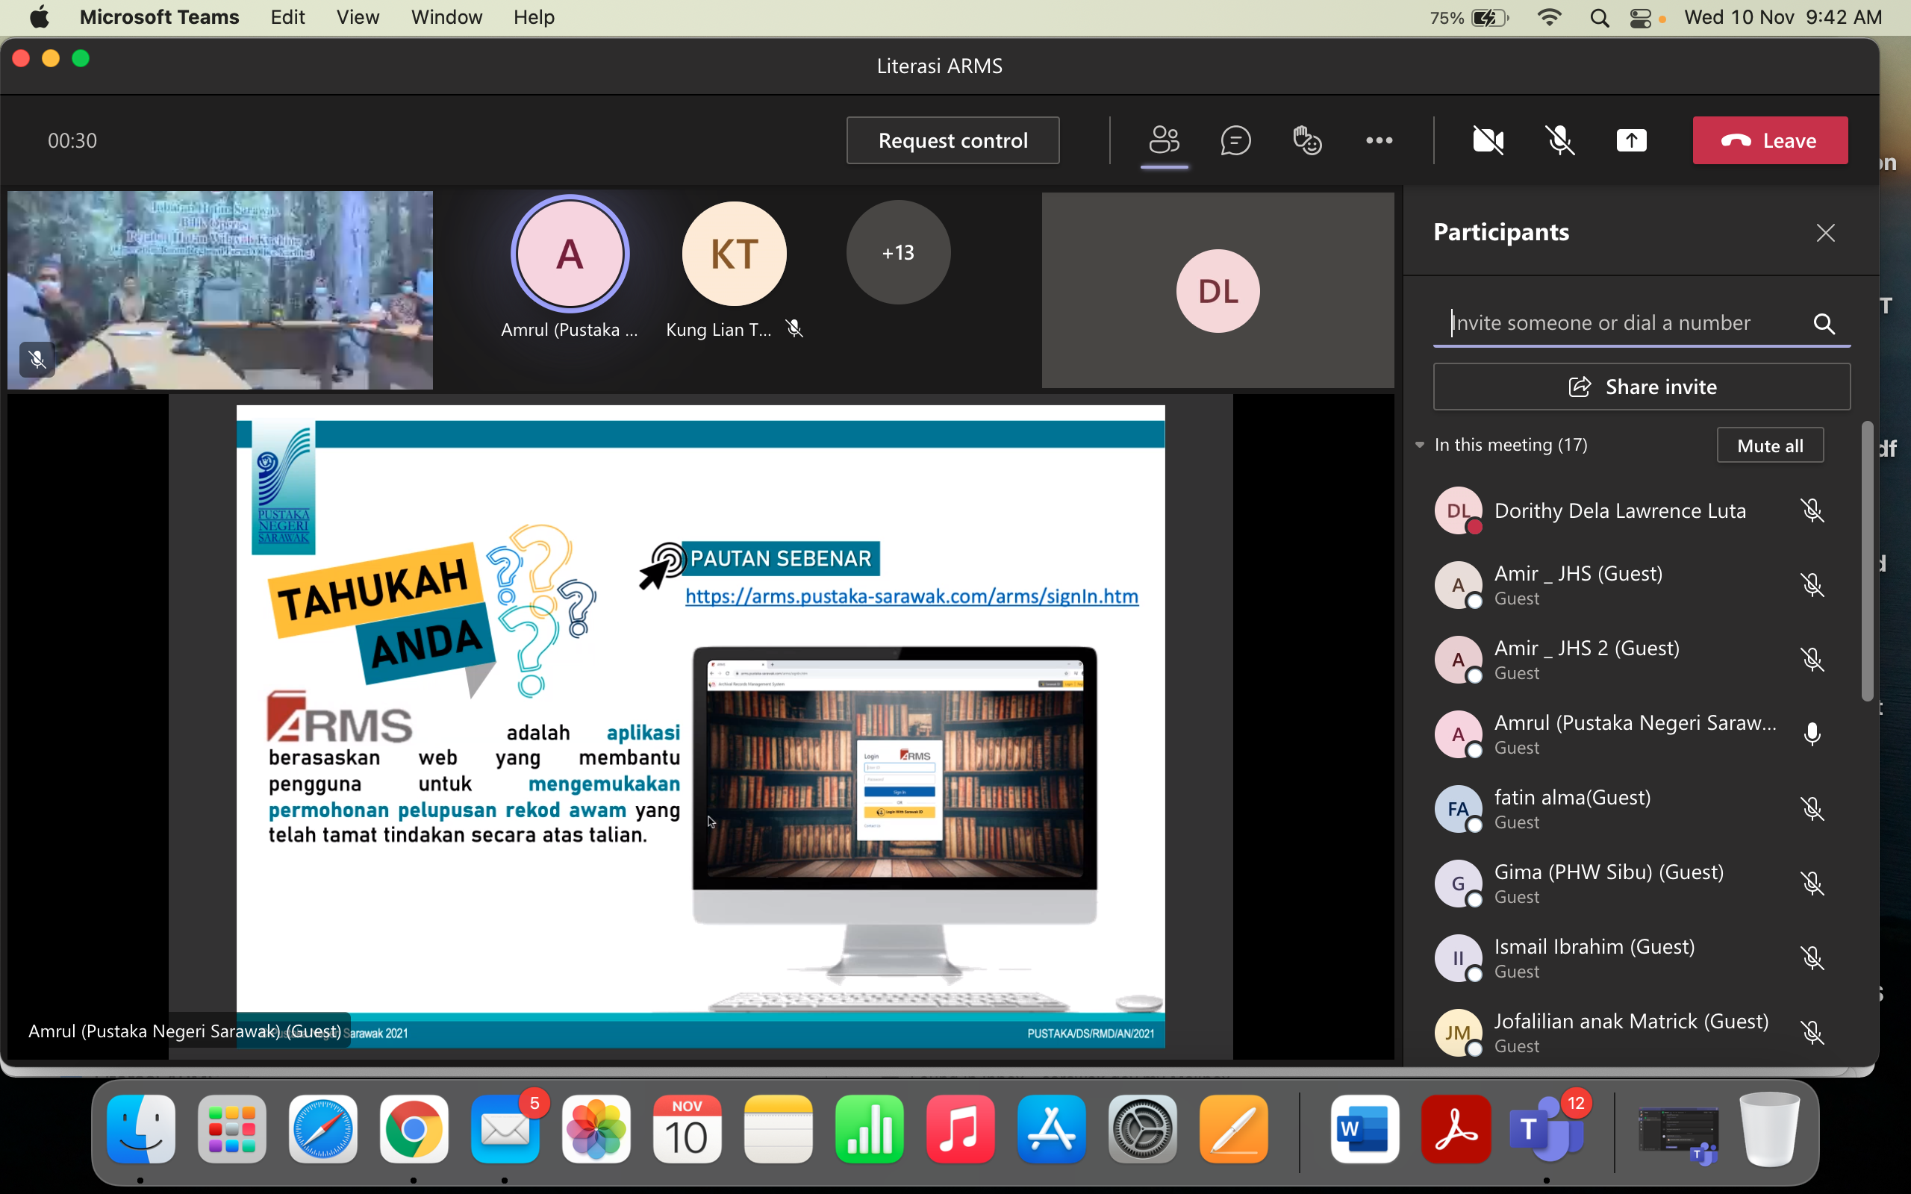Toggle mic icon for fatin alma(Guest)
The image size is (1911, 1194).
pos(1812,810)
